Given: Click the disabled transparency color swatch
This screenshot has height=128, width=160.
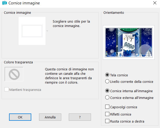Looking at the screenshot, I should coord(14,74).
